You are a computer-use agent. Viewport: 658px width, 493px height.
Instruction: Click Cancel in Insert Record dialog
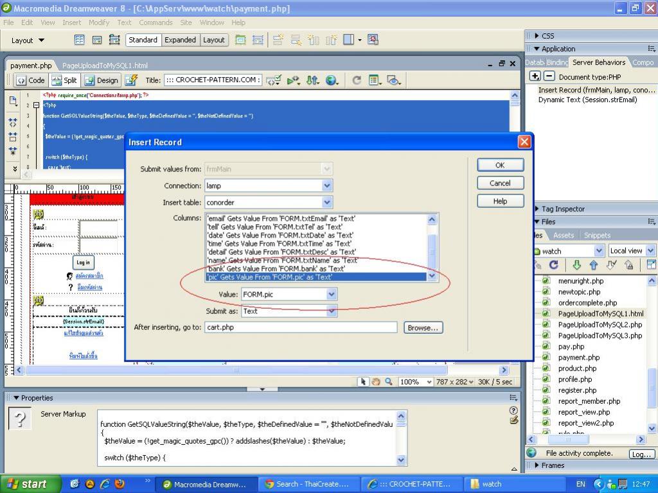tap(500, 183)
